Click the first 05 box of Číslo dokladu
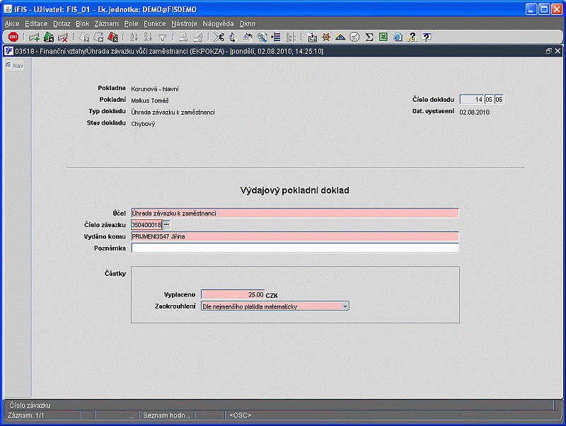The width and height of the screenshot is (566, 426). (x=489, y=100)
